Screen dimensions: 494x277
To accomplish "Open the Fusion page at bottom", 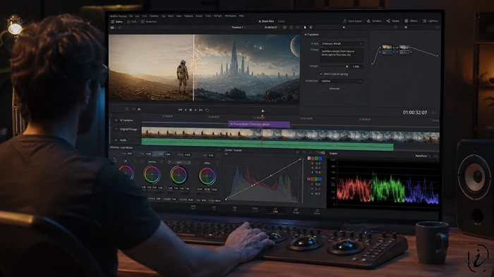I will coord(255,209).
